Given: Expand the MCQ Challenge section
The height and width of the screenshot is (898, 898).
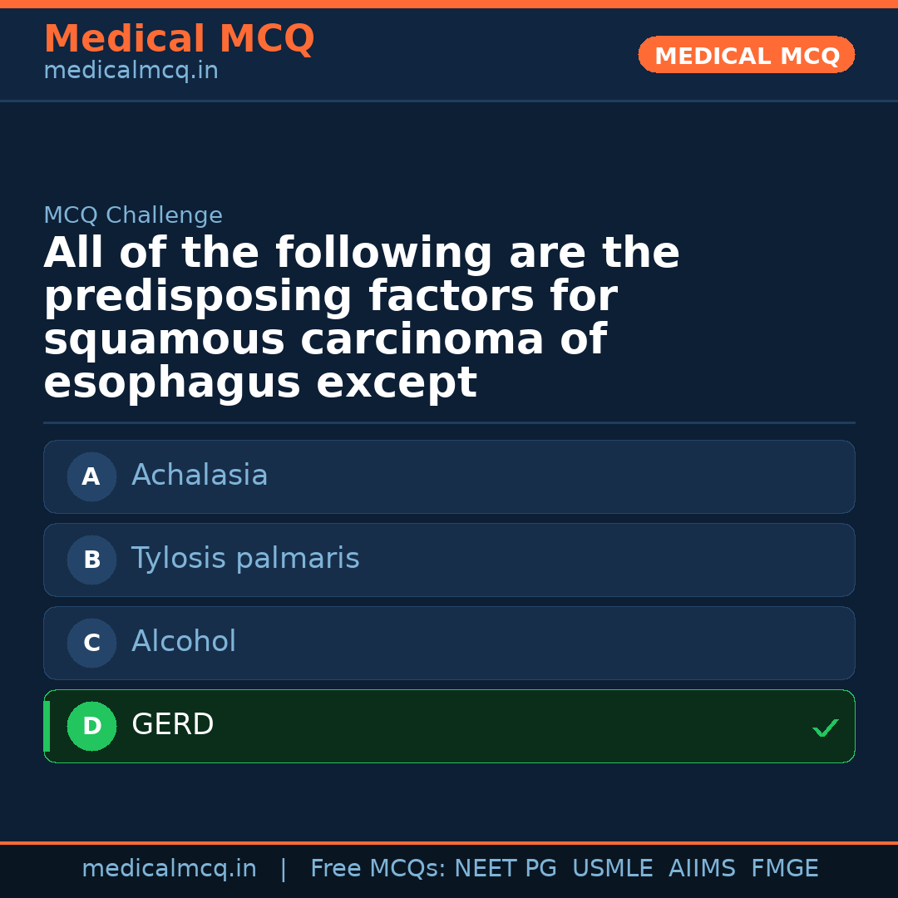Looking at the screenshot, I should click(133, 215).
